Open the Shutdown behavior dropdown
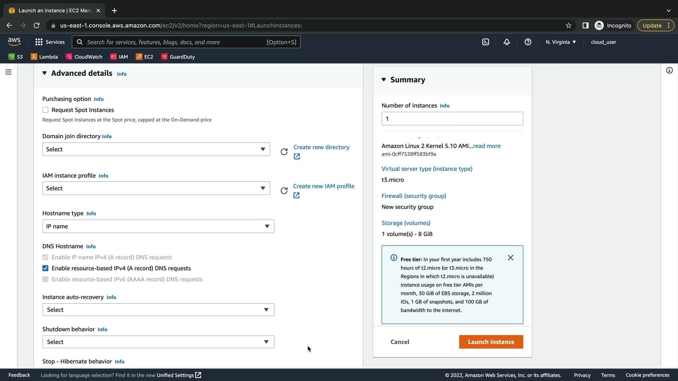678x381 pixels. click(158, 342)
